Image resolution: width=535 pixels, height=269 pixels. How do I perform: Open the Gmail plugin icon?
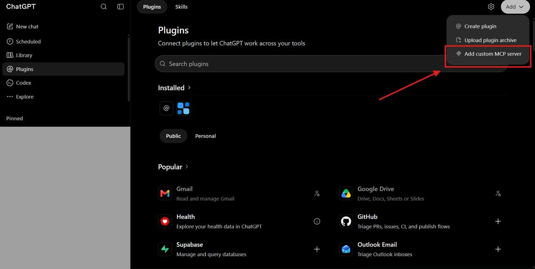tap(165, 193)
